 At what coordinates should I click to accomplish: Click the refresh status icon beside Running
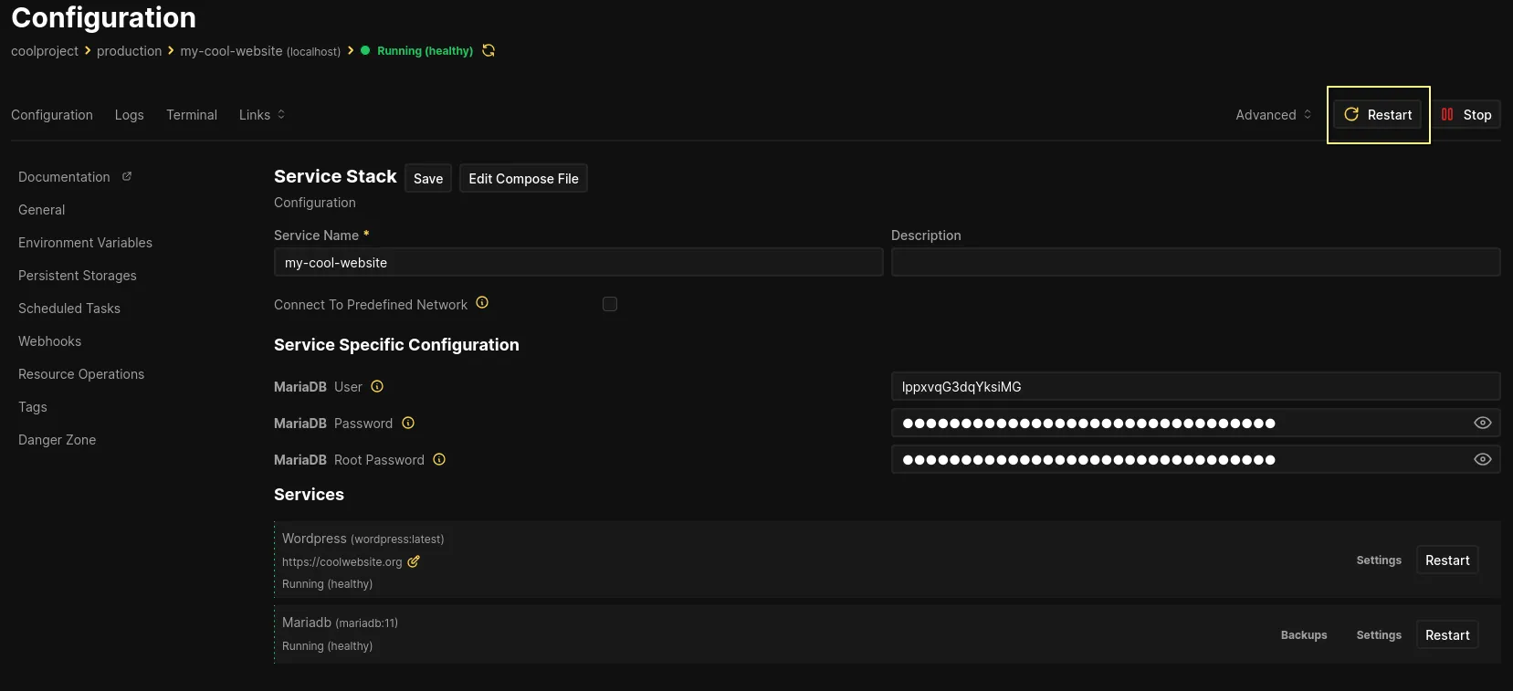click(x=489, y=50)
